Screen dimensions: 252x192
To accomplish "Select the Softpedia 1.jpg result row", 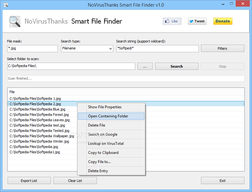I will click(x=126, y=99).
